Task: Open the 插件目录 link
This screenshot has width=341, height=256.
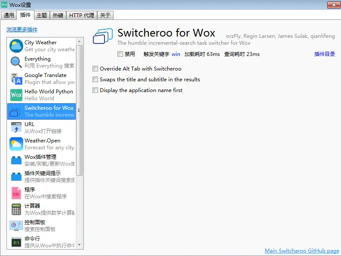Action: tap(325, 54)
